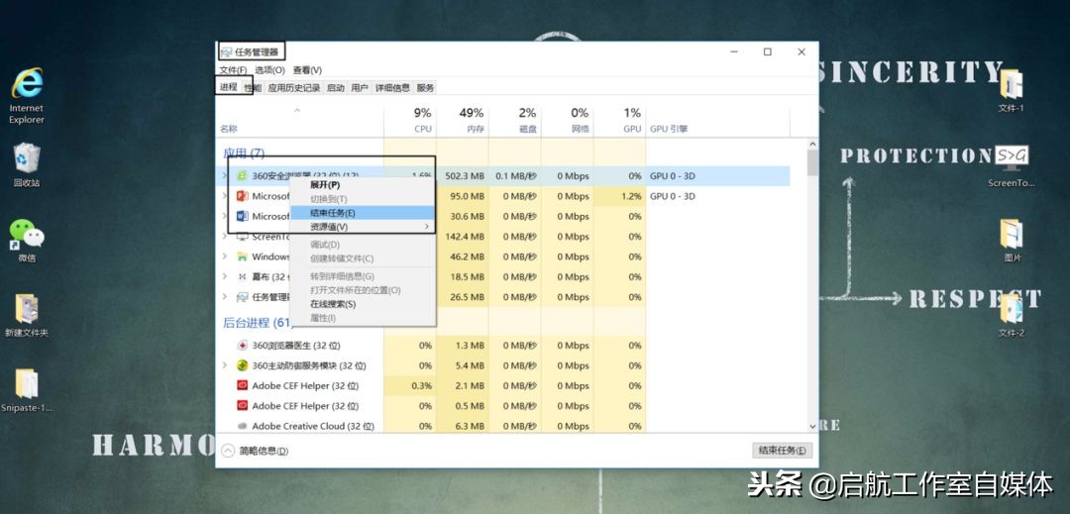Sort by the CPU column header
The width and height of the screenshot is (1070, 514).
click(x=410, y=121)
